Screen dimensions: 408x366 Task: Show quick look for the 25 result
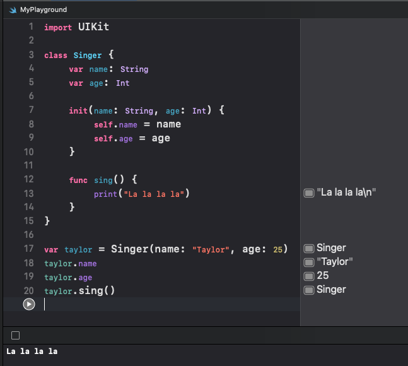click(x=309, y=276)
